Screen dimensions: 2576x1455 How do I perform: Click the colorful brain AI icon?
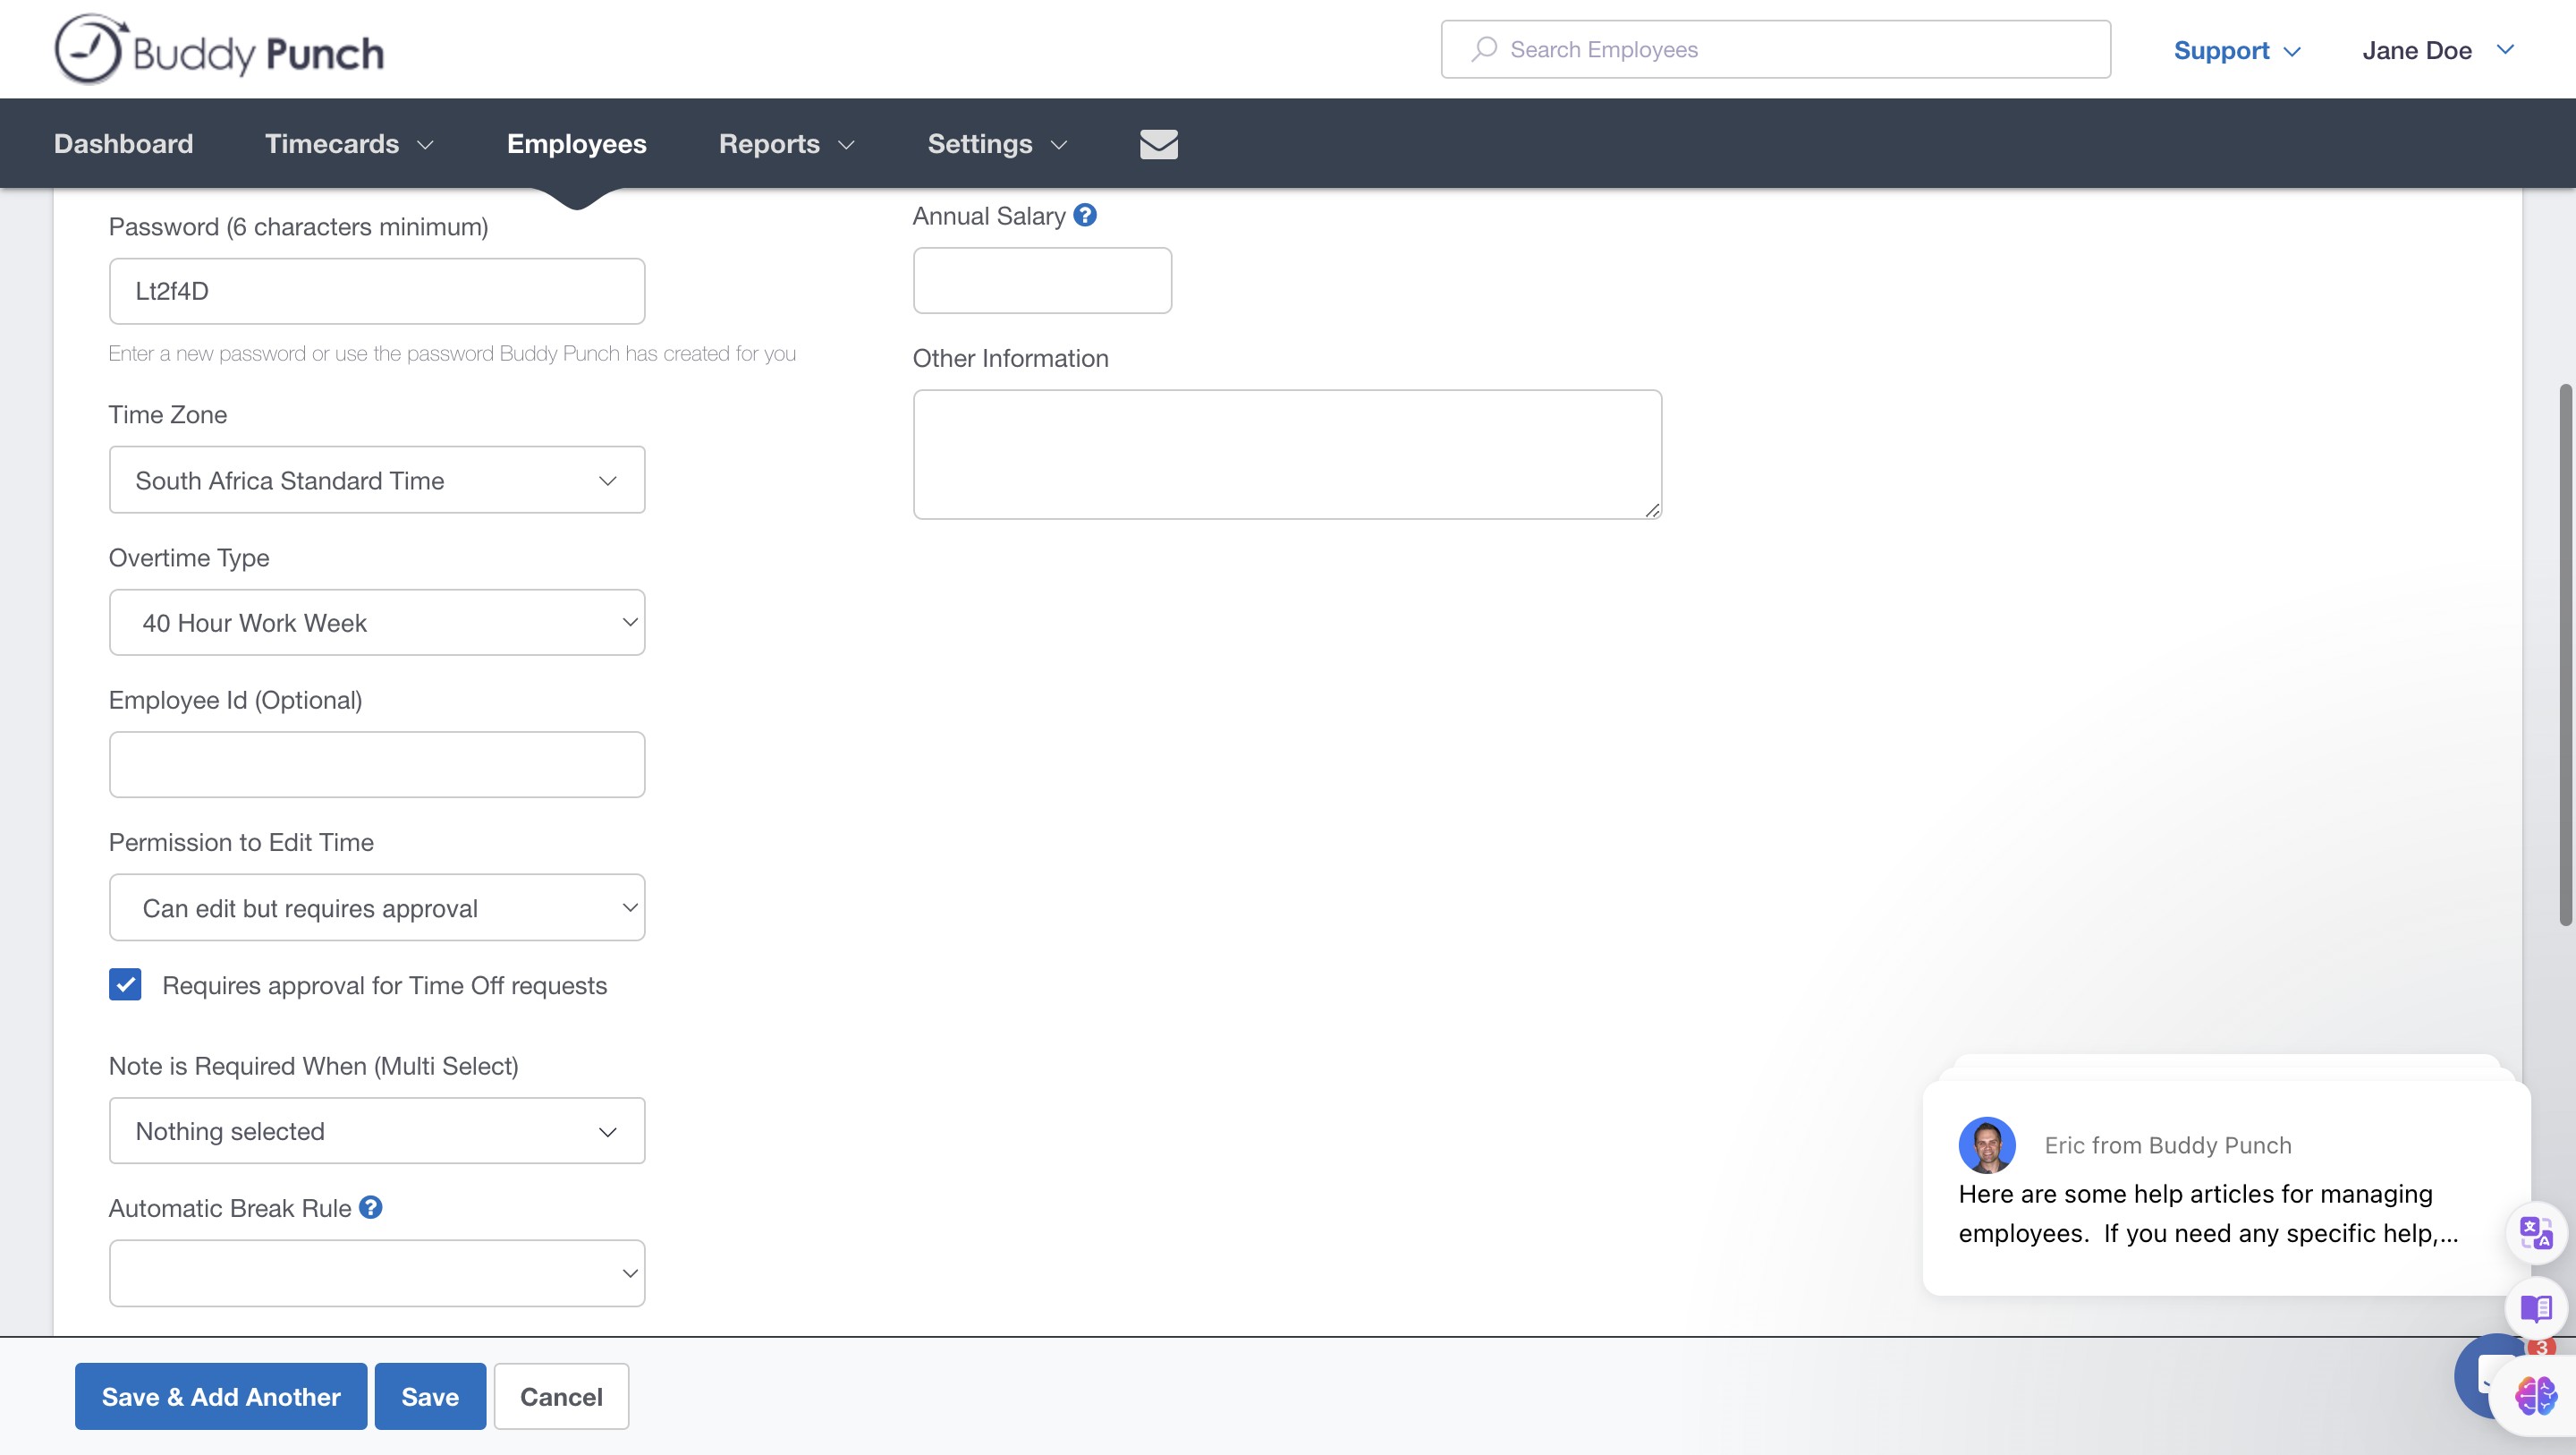point(2535,1394)
